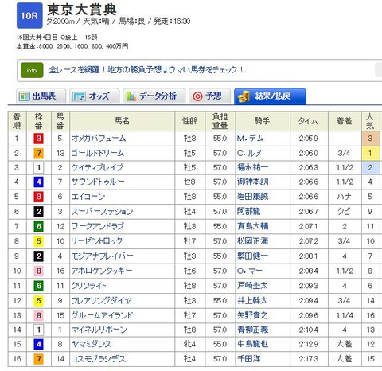Open jockey 青柳正義 link
The width and height of the screenshot is (382, 371).
(252, 330)
